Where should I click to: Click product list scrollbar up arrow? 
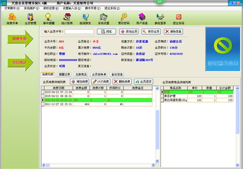pos(237,88)
